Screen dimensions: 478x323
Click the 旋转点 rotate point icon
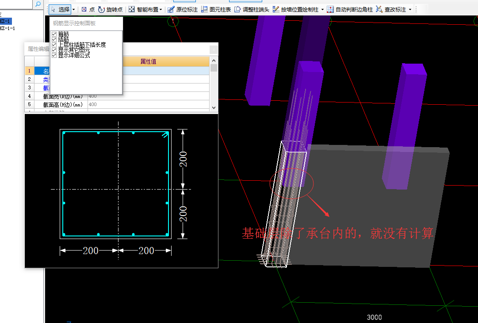tap(102, 9)
